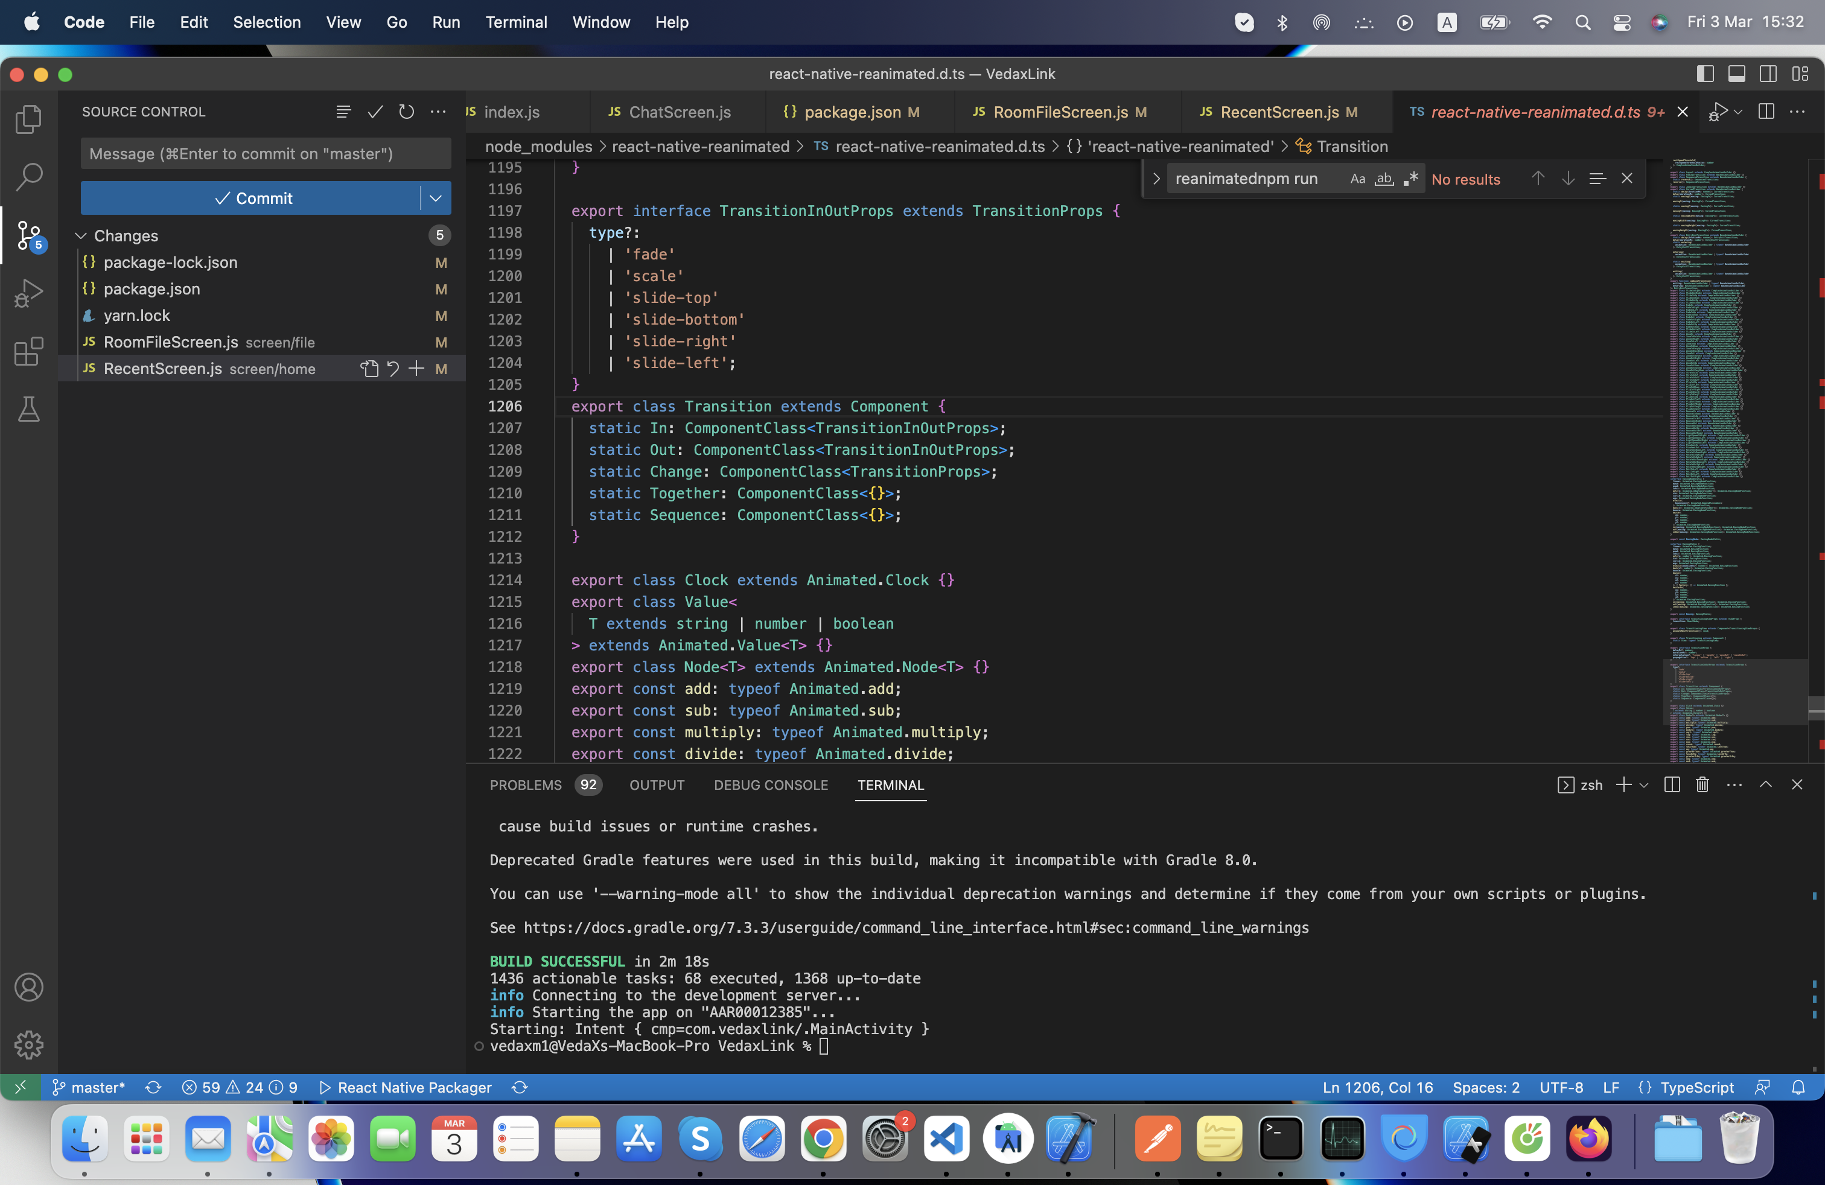Open the terminal profile dropdown
The width and height of the screenshot is (1825, 1185).
coord(1643,785)
